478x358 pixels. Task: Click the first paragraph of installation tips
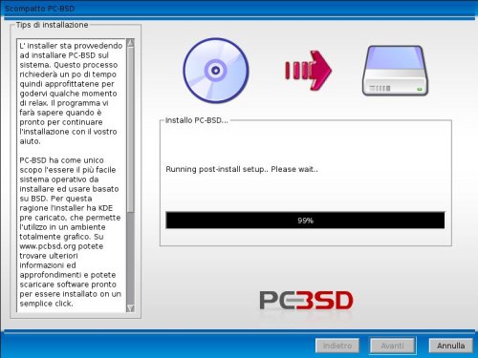click(x=71, y=94)
